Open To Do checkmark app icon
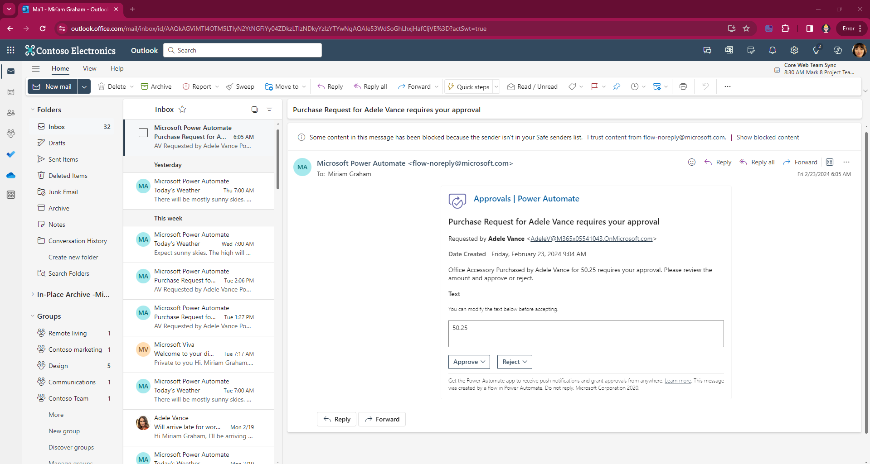 point(11,154)
